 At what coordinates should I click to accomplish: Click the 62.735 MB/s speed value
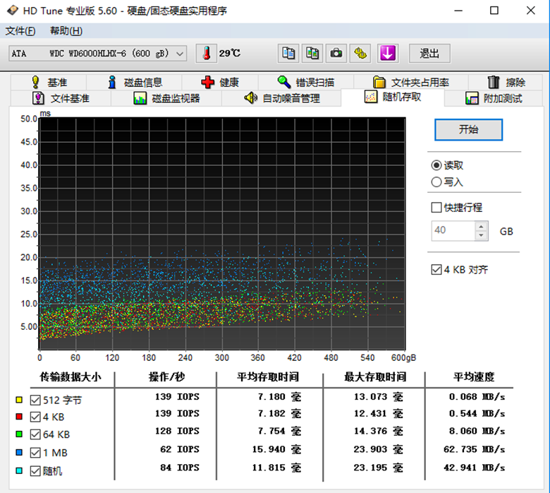coord(475,449)
